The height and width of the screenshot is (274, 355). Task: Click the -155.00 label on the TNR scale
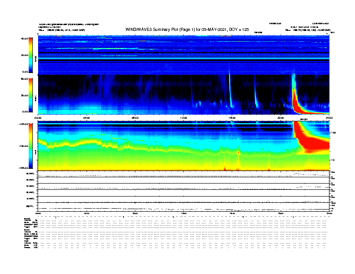23,168
